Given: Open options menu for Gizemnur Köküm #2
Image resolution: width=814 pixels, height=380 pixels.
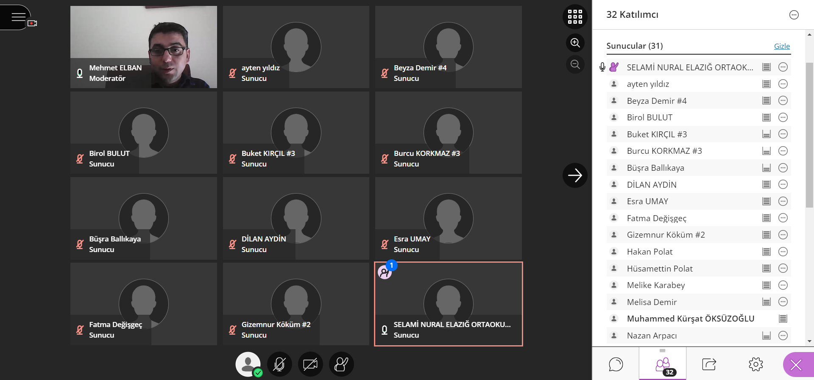Looking at the screenshot, I should (783, 235).
